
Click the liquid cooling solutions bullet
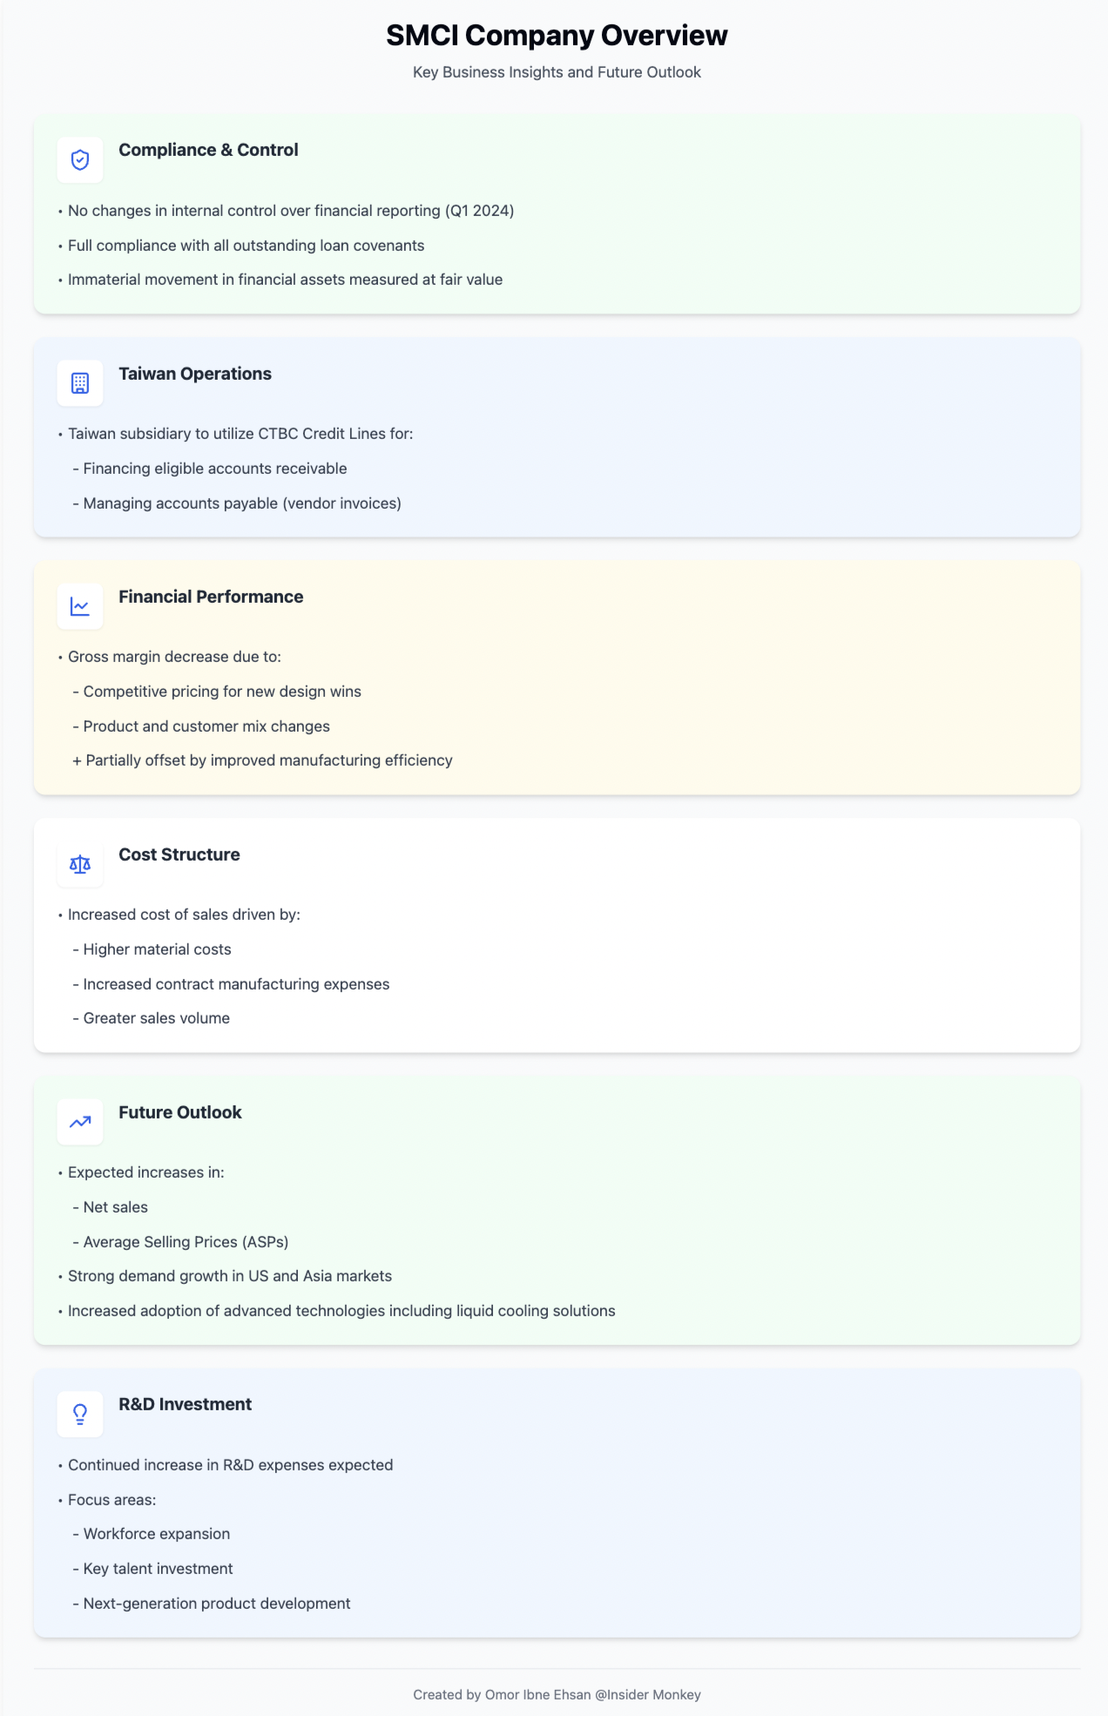click(341, 1311)
